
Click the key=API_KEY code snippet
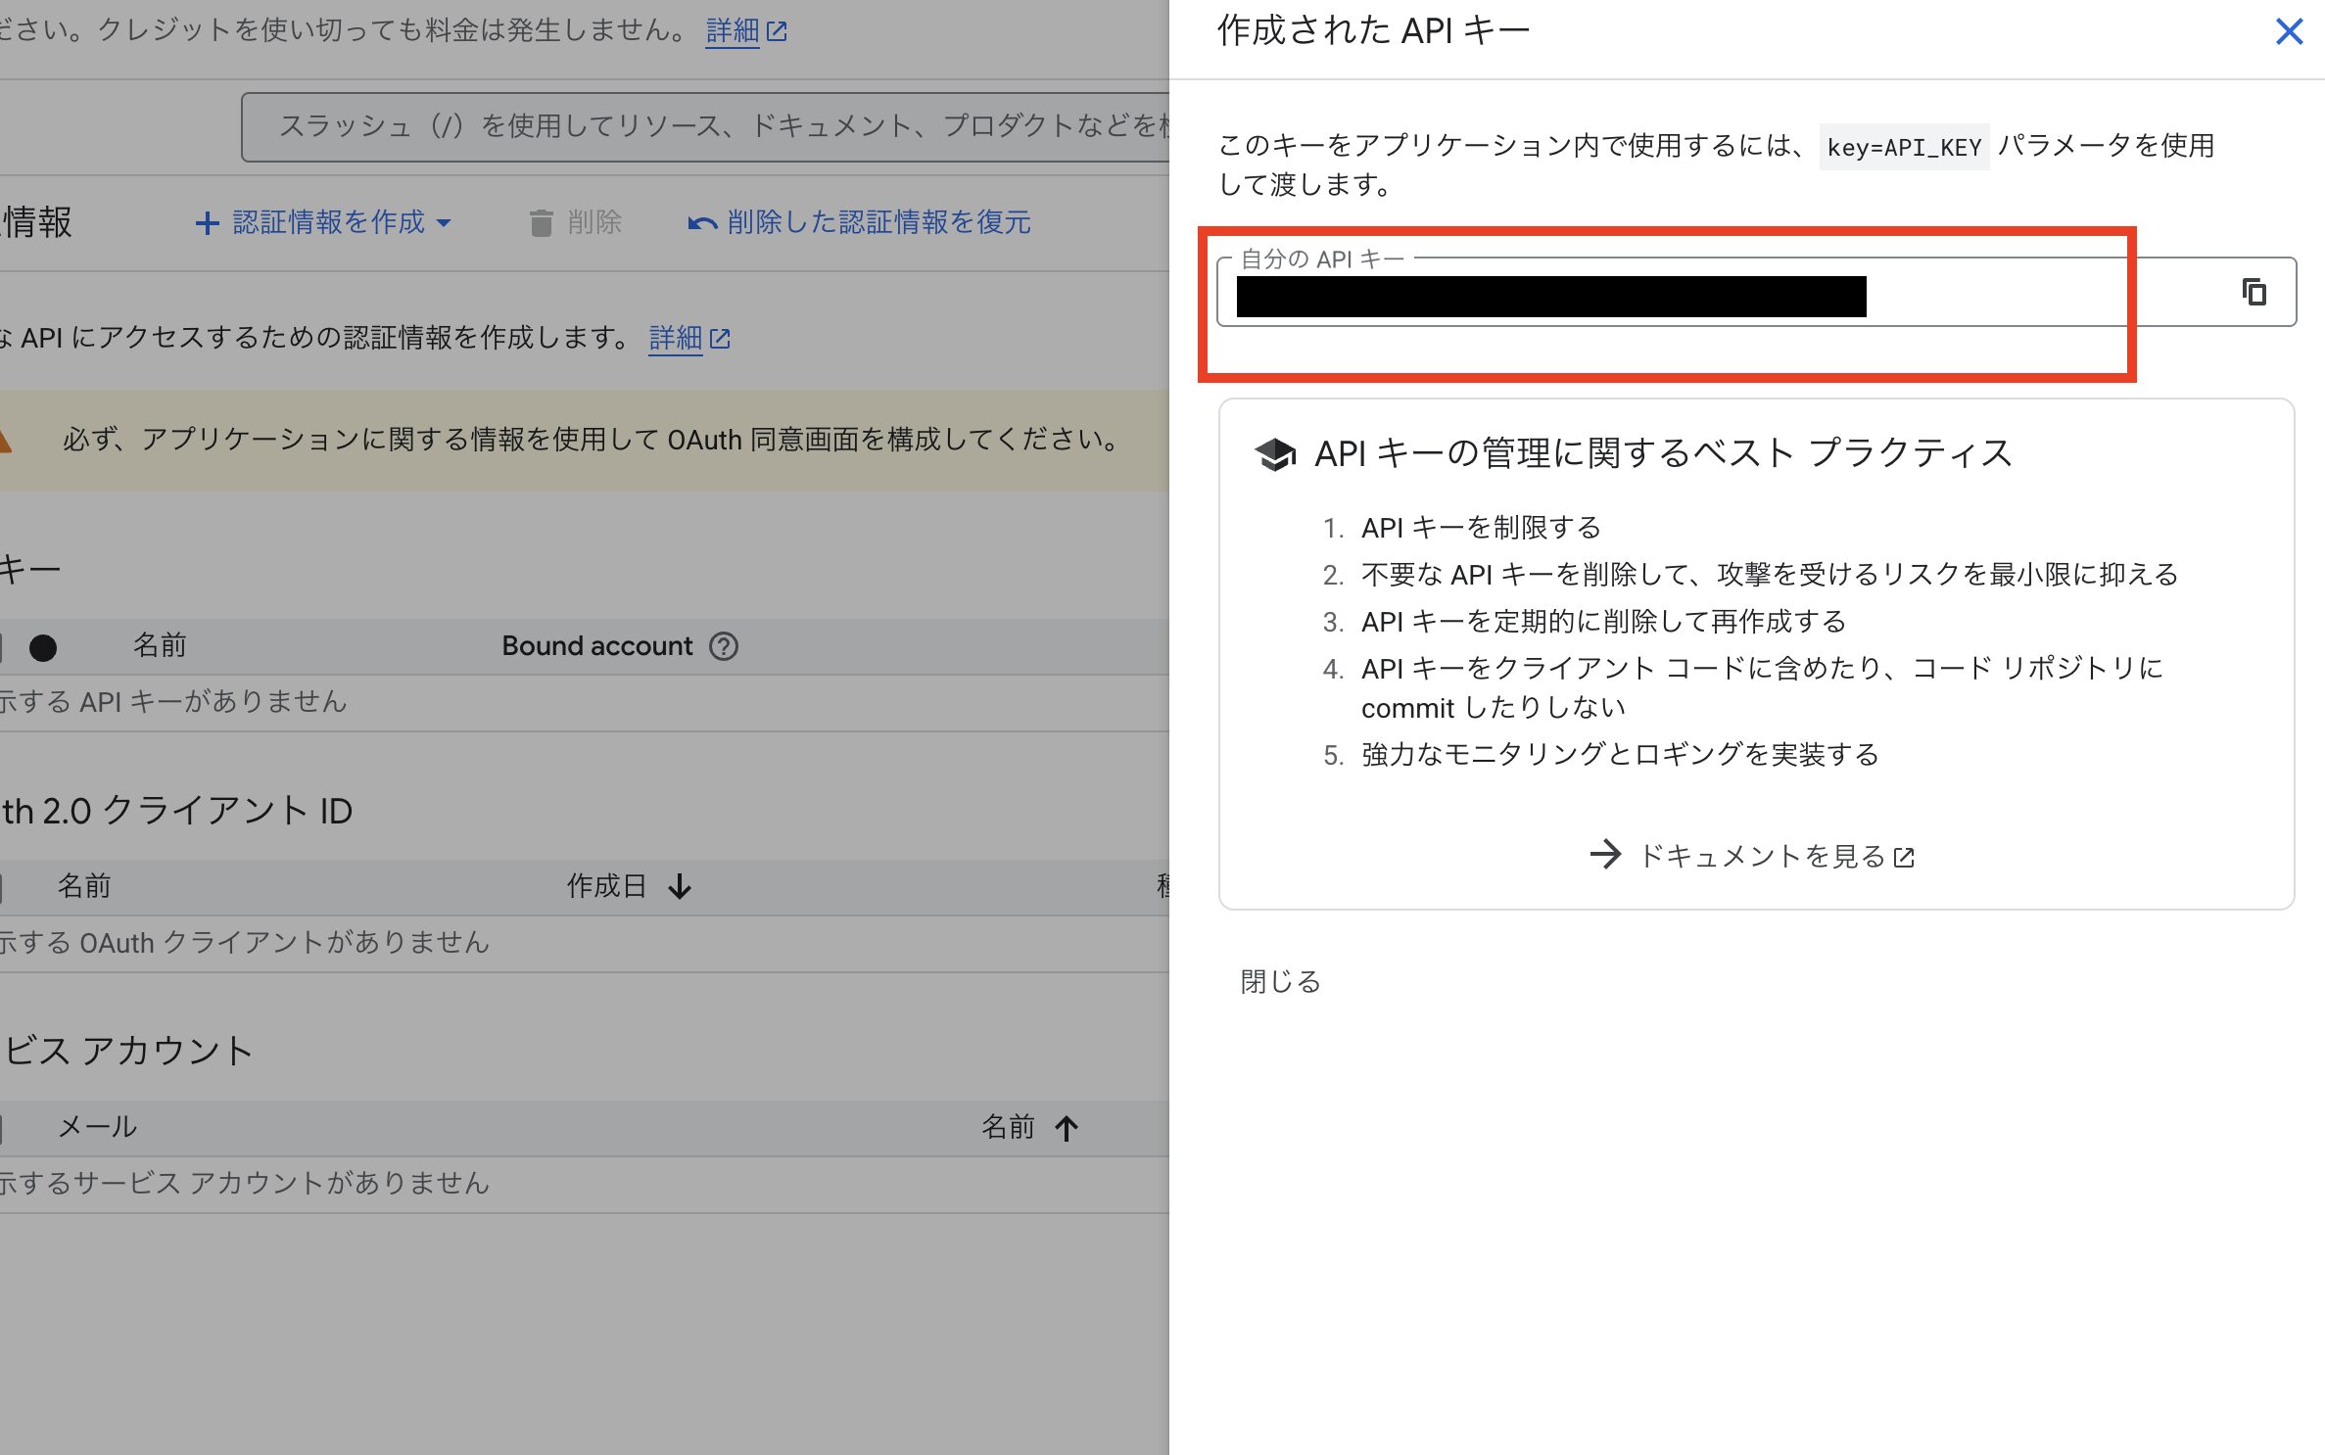point(1904,148)
